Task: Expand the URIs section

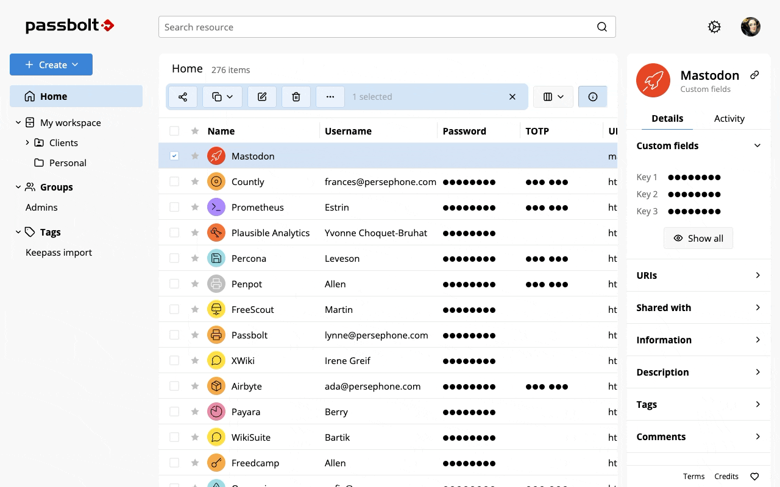Action: click(699, 275)
